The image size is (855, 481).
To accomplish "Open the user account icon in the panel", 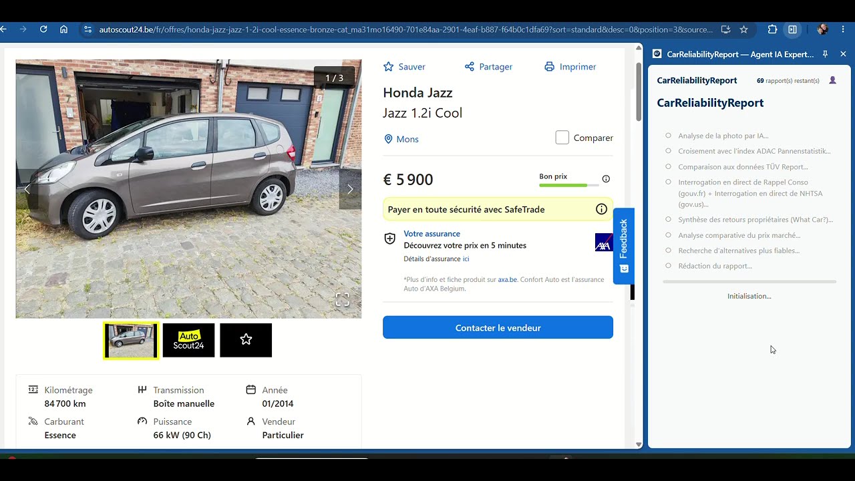I will [832, 80].
